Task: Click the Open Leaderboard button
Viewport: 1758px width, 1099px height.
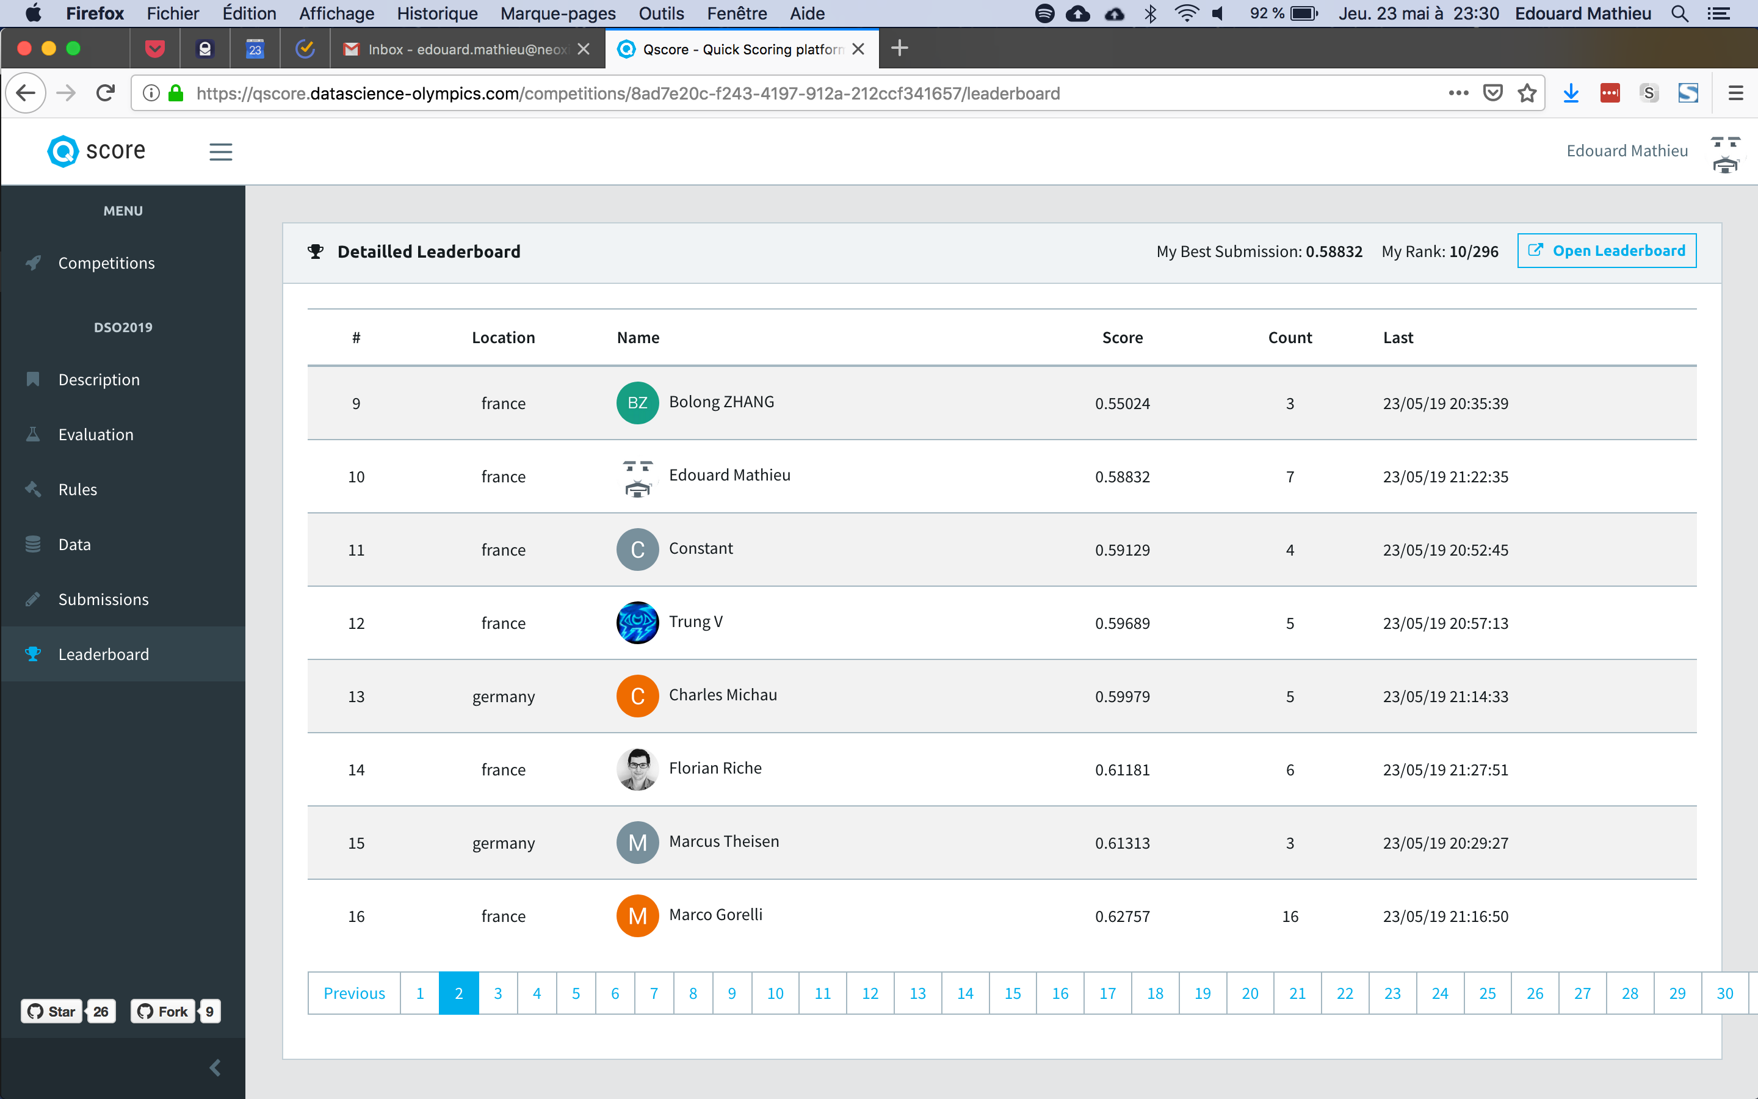Action: pos(1606,251)
